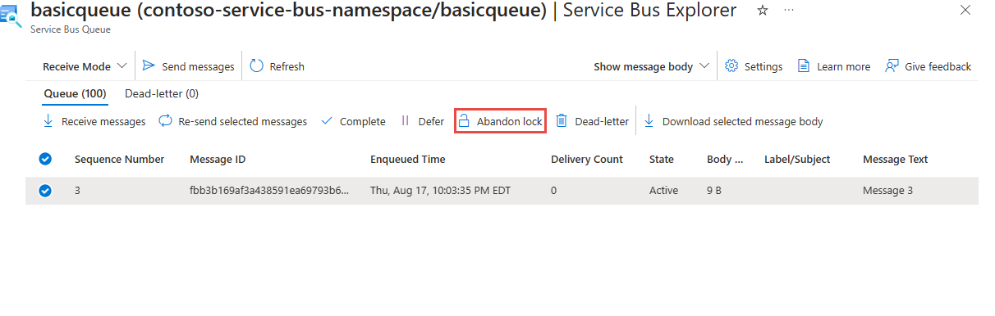Open Settings via the gear icon

731,66
